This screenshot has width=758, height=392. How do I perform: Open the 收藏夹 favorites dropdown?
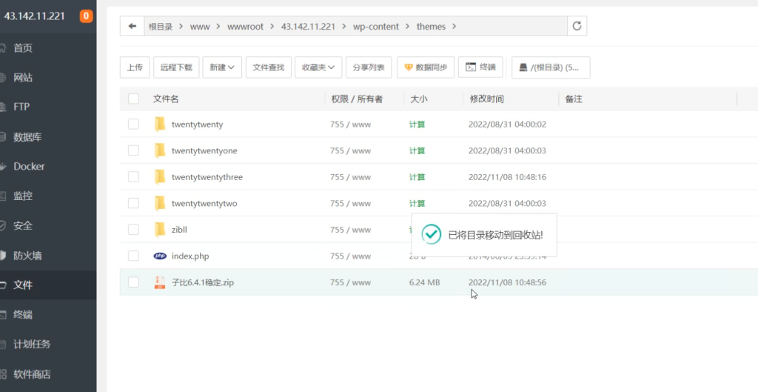(318, 67)
